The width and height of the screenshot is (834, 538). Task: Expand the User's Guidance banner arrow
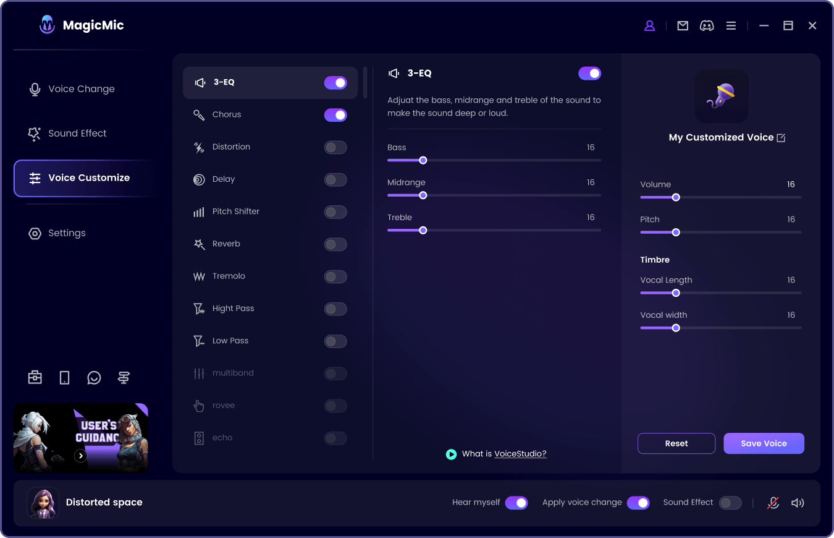coord(80,456)
